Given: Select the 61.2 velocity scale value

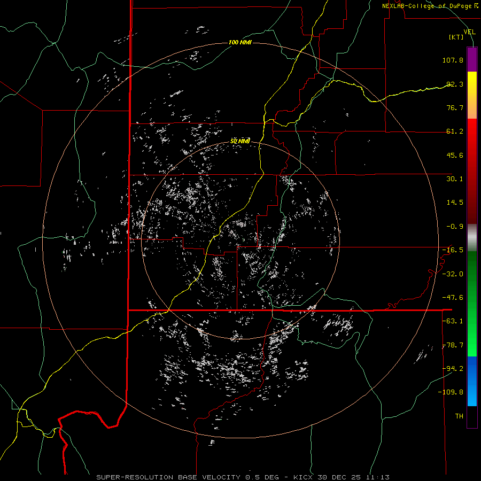Looking at the screenshot, I should [x=455, y=131].
